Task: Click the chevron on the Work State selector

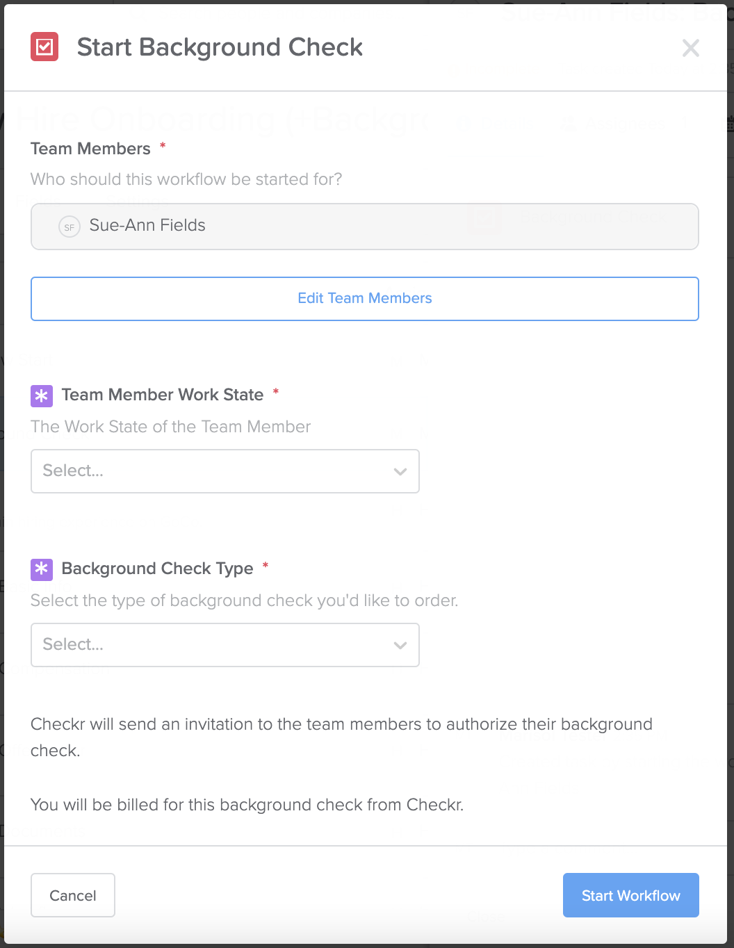Action: click(x=400, y=471)
